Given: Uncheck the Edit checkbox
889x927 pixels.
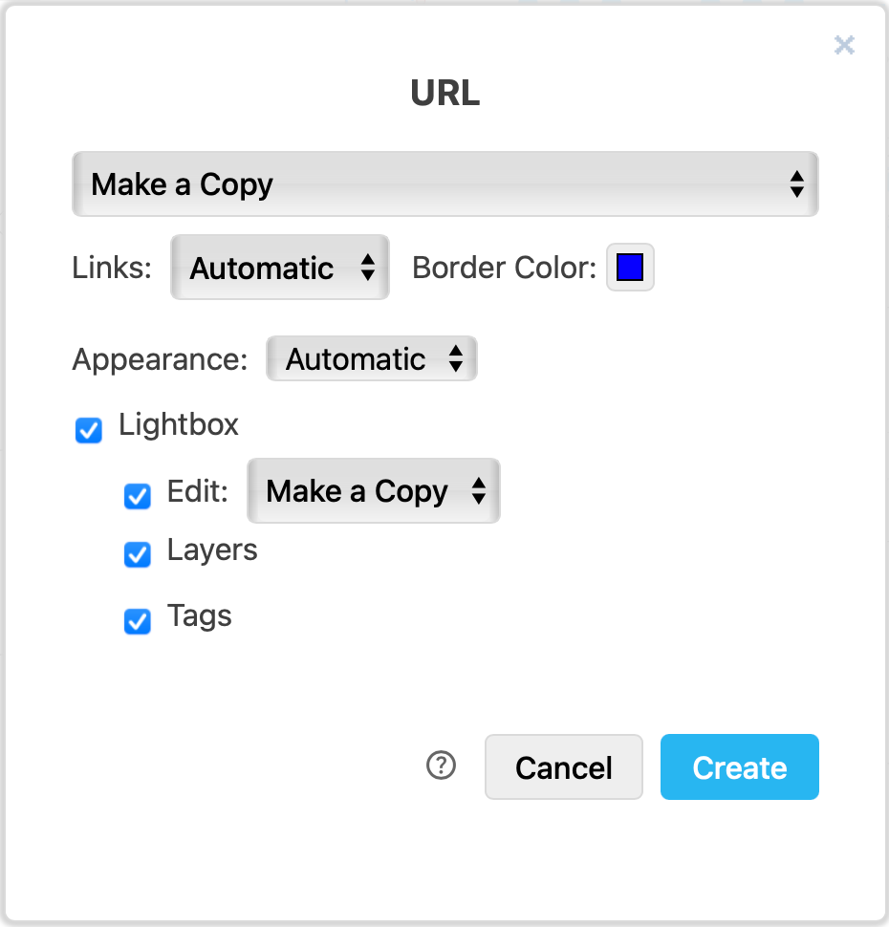Looking at the screenshot, I should 137,497.
